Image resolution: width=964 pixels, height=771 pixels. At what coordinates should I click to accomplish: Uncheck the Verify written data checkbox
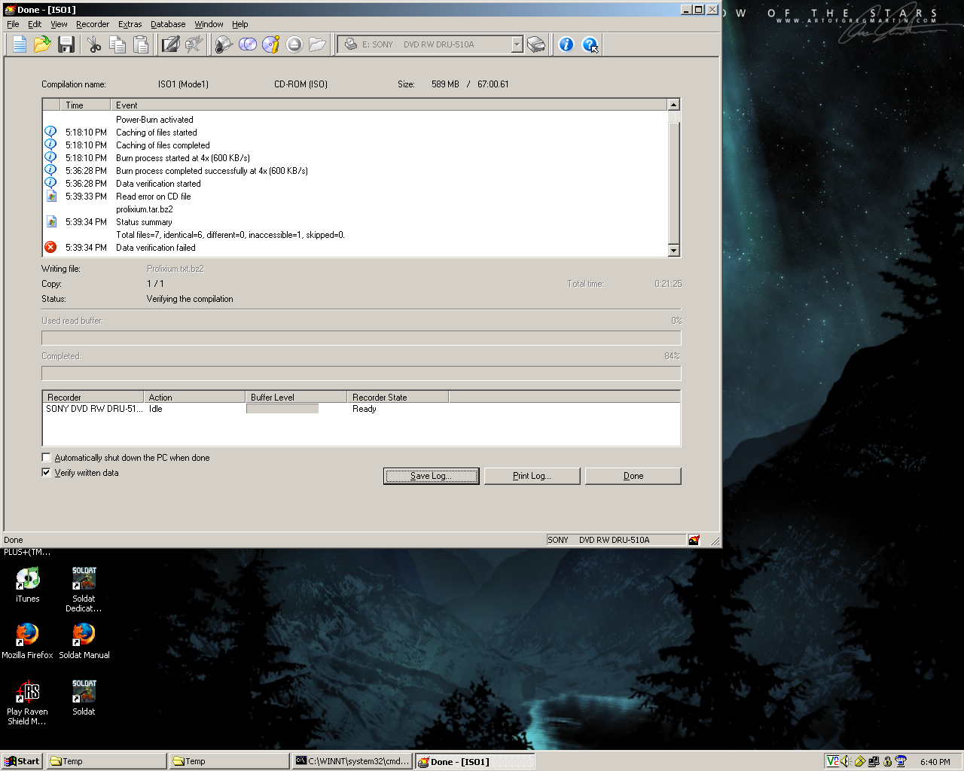(x=46, y=472)
